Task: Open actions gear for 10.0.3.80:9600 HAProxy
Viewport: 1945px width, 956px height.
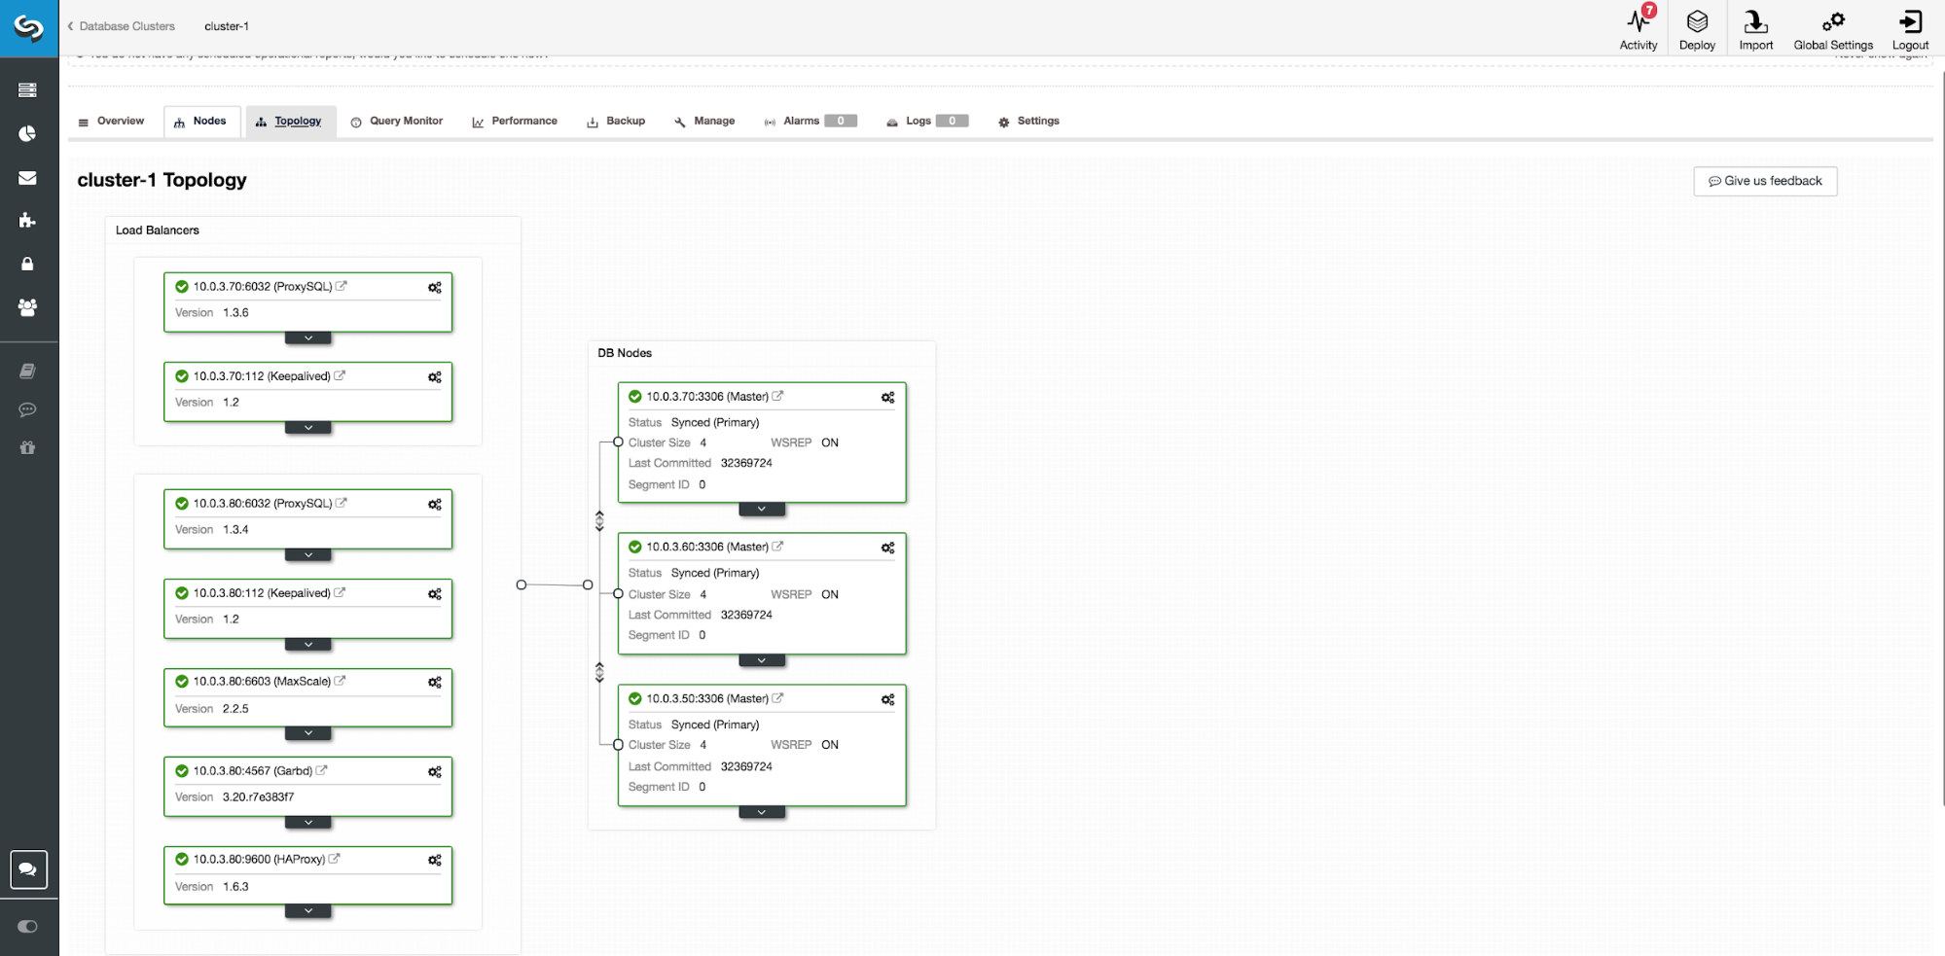Action: tap(435, 861)
